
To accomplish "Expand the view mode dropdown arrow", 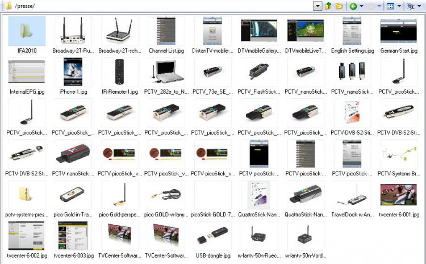I will pyautogui.click(x=399, y=6).
